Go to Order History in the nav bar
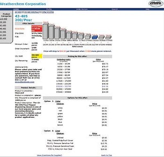This screenshot has width=164, height=157. point(82,9)
